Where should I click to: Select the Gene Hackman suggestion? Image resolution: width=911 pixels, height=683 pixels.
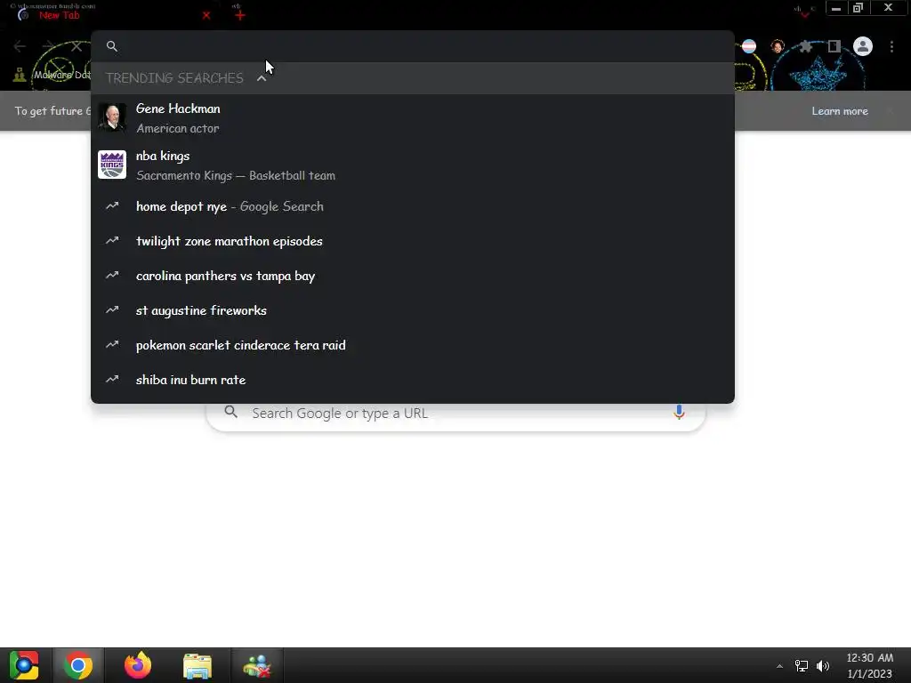[x=413, y=118]
